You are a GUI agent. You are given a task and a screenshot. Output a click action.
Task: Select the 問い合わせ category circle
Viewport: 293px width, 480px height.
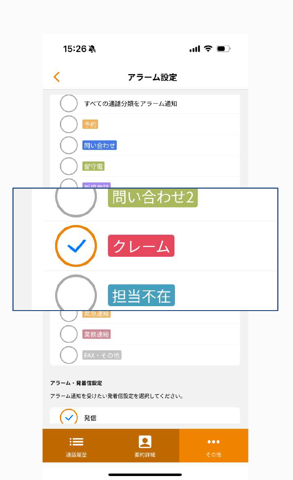click(x=69, y=145)
